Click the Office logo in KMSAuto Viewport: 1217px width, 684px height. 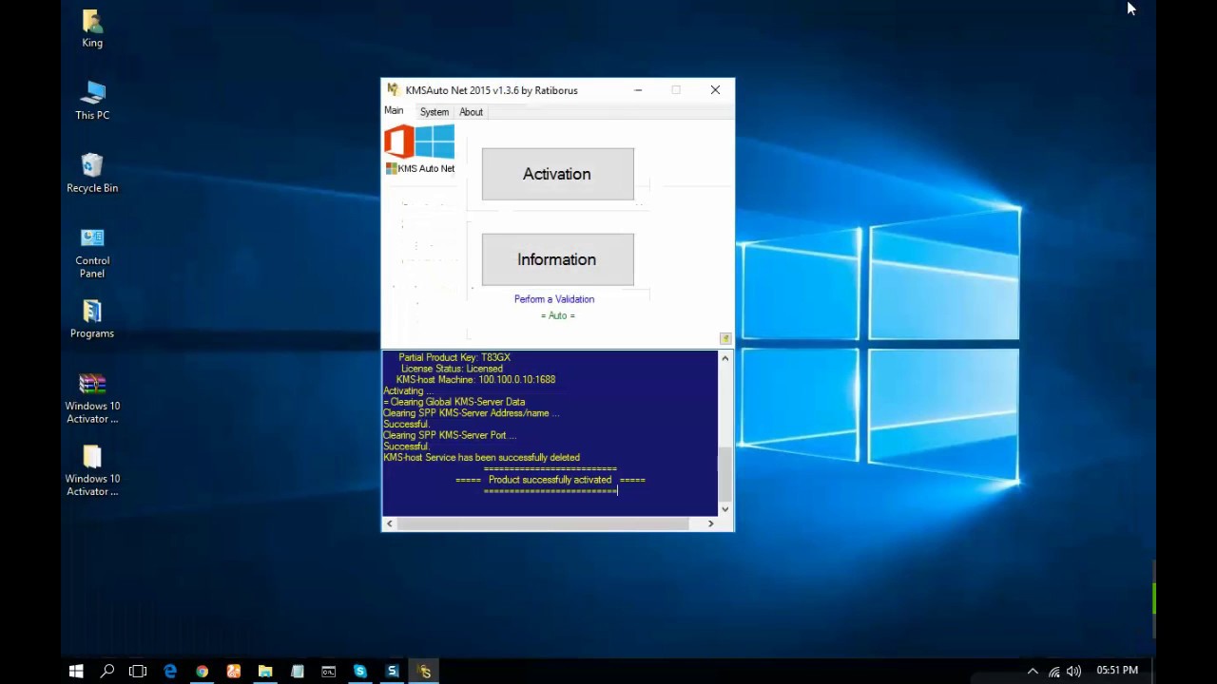point(398,142)
